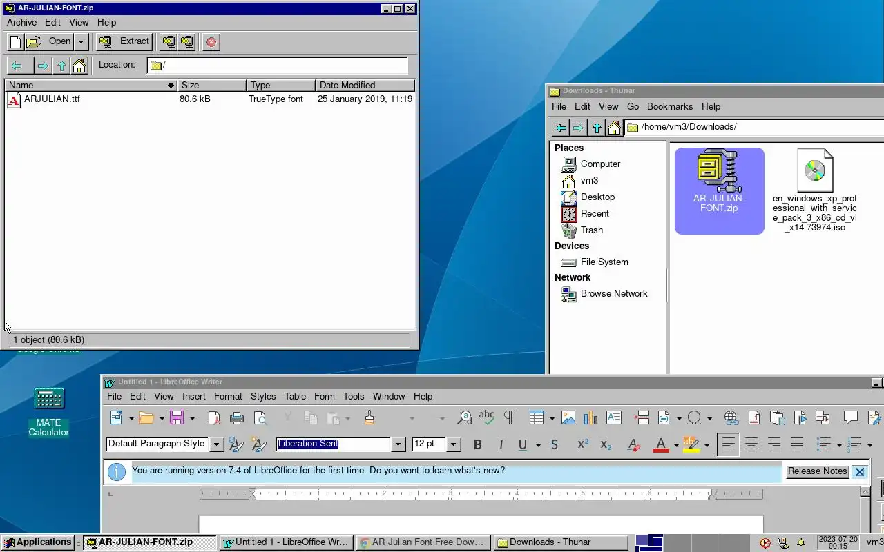Toggle formatting marks (pilcrow)
884x552 pixels.
point(509,418)
